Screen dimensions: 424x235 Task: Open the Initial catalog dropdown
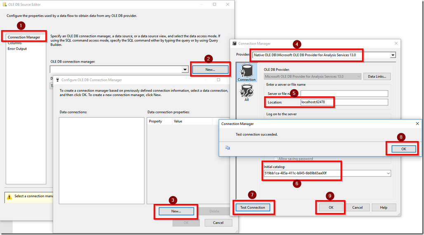(388, 173)
